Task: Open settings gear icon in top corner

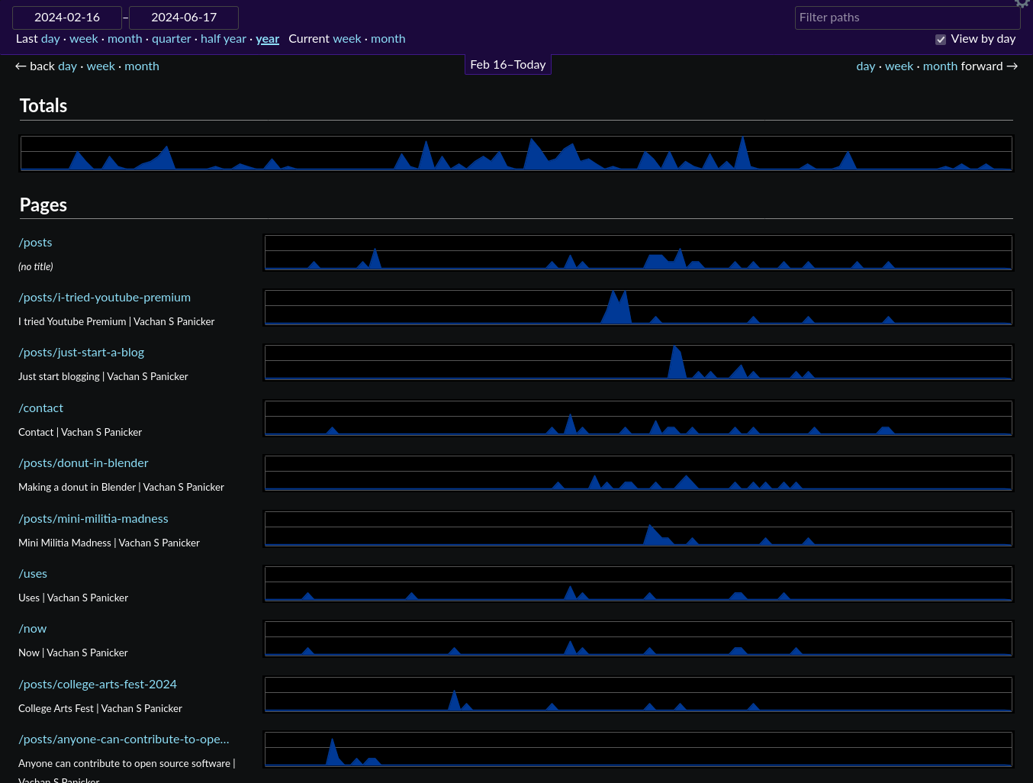Action: pyautogui.click(x=1022, y=3)
